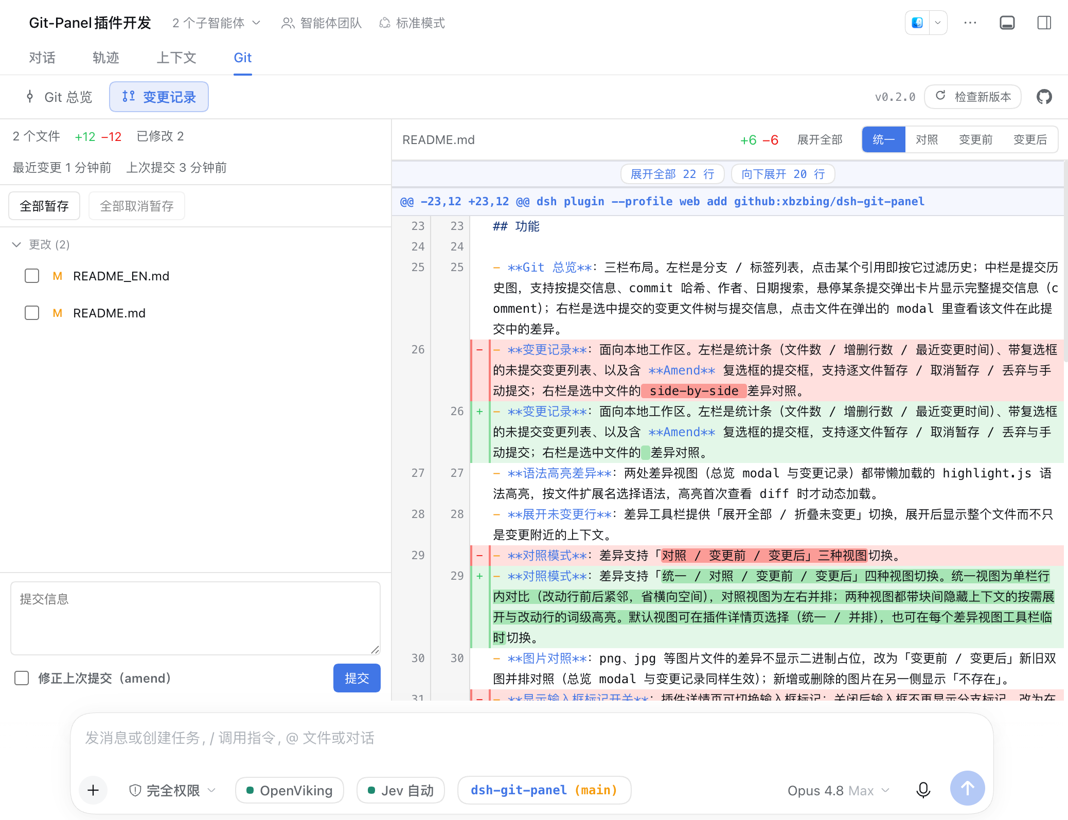Click 展开全部 22 行 expander

[x=672, y=174]
